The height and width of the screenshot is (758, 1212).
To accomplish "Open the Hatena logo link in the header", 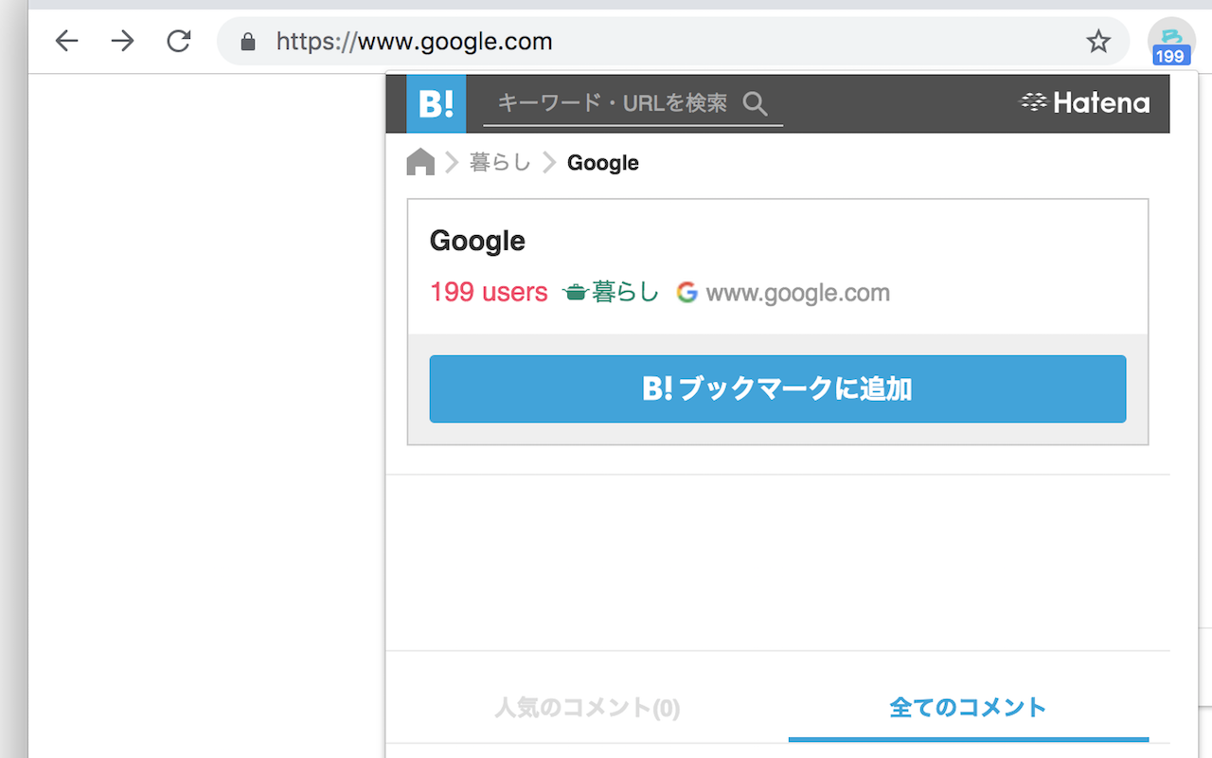I will pyautogui.click(x=1084, y=102).
